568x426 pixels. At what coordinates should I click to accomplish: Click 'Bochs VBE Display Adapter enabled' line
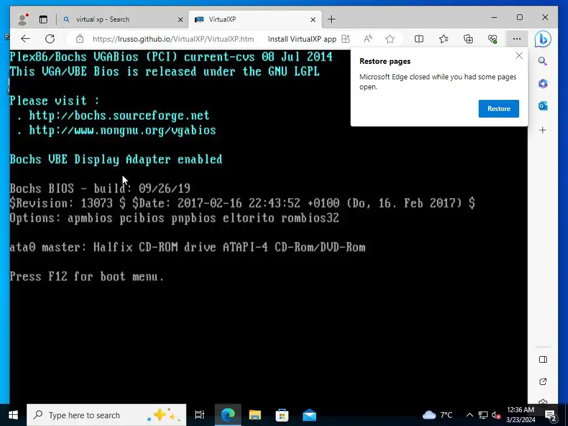point(116,159)
